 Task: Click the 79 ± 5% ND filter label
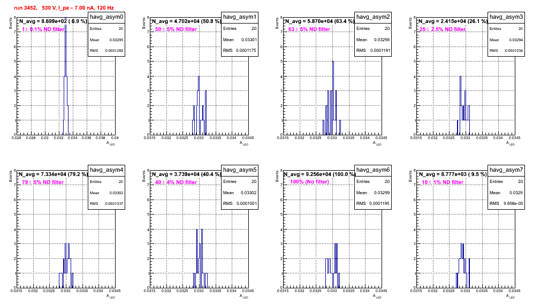point(43,182)
